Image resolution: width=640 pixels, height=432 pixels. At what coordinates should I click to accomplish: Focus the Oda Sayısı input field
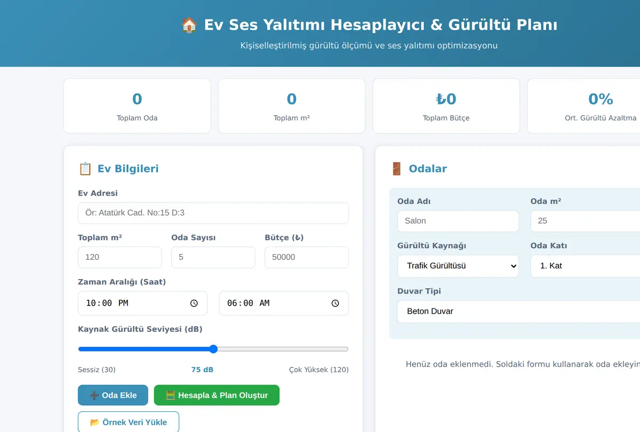click(213, 257)
